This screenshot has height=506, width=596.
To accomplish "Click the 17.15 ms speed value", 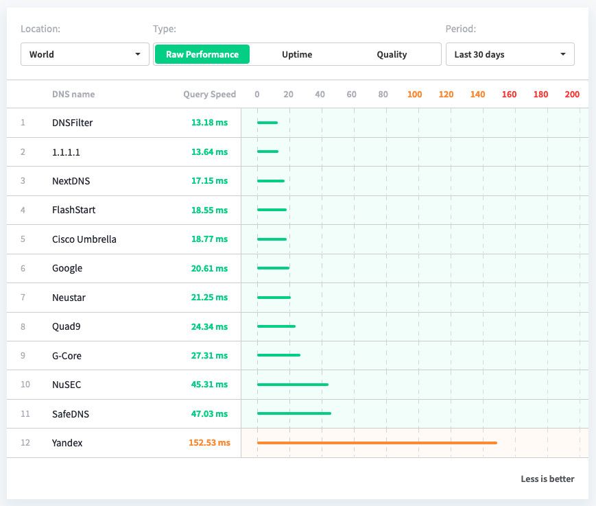I will (209, 180).
